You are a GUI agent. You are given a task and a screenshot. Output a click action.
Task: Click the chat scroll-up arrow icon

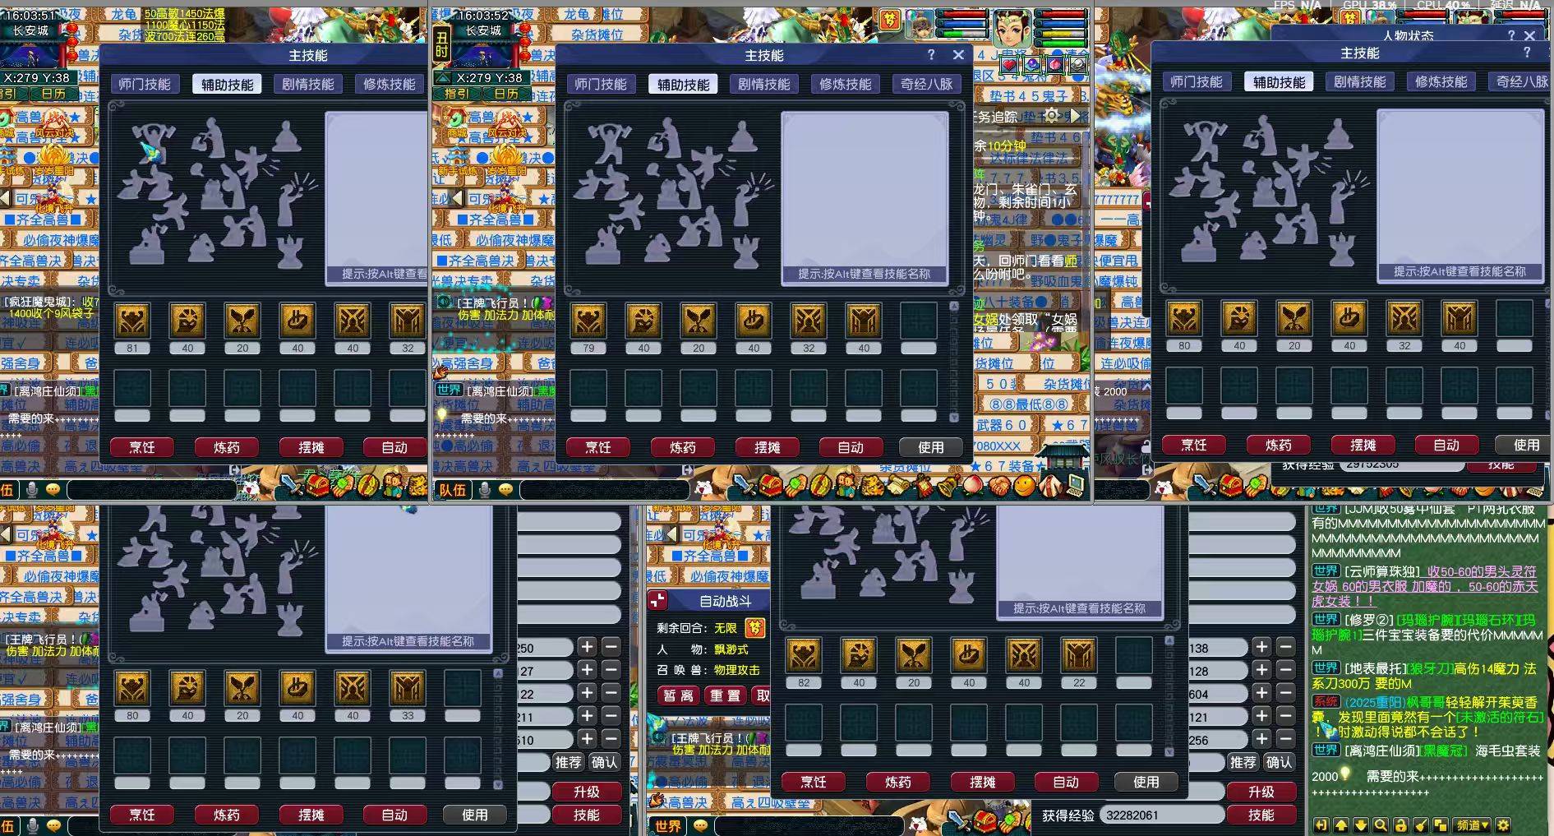(x=1341, y=825)
